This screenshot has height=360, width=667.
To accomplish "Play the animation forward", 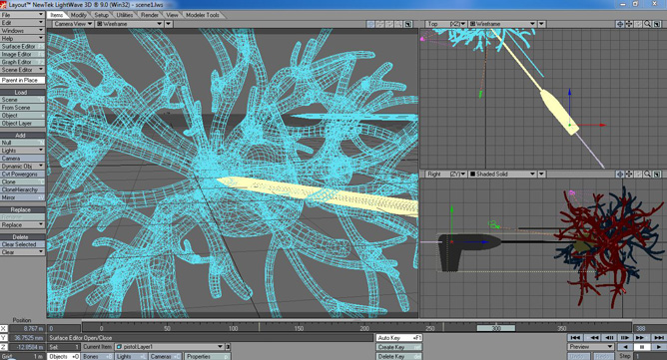I will point(658,347).
